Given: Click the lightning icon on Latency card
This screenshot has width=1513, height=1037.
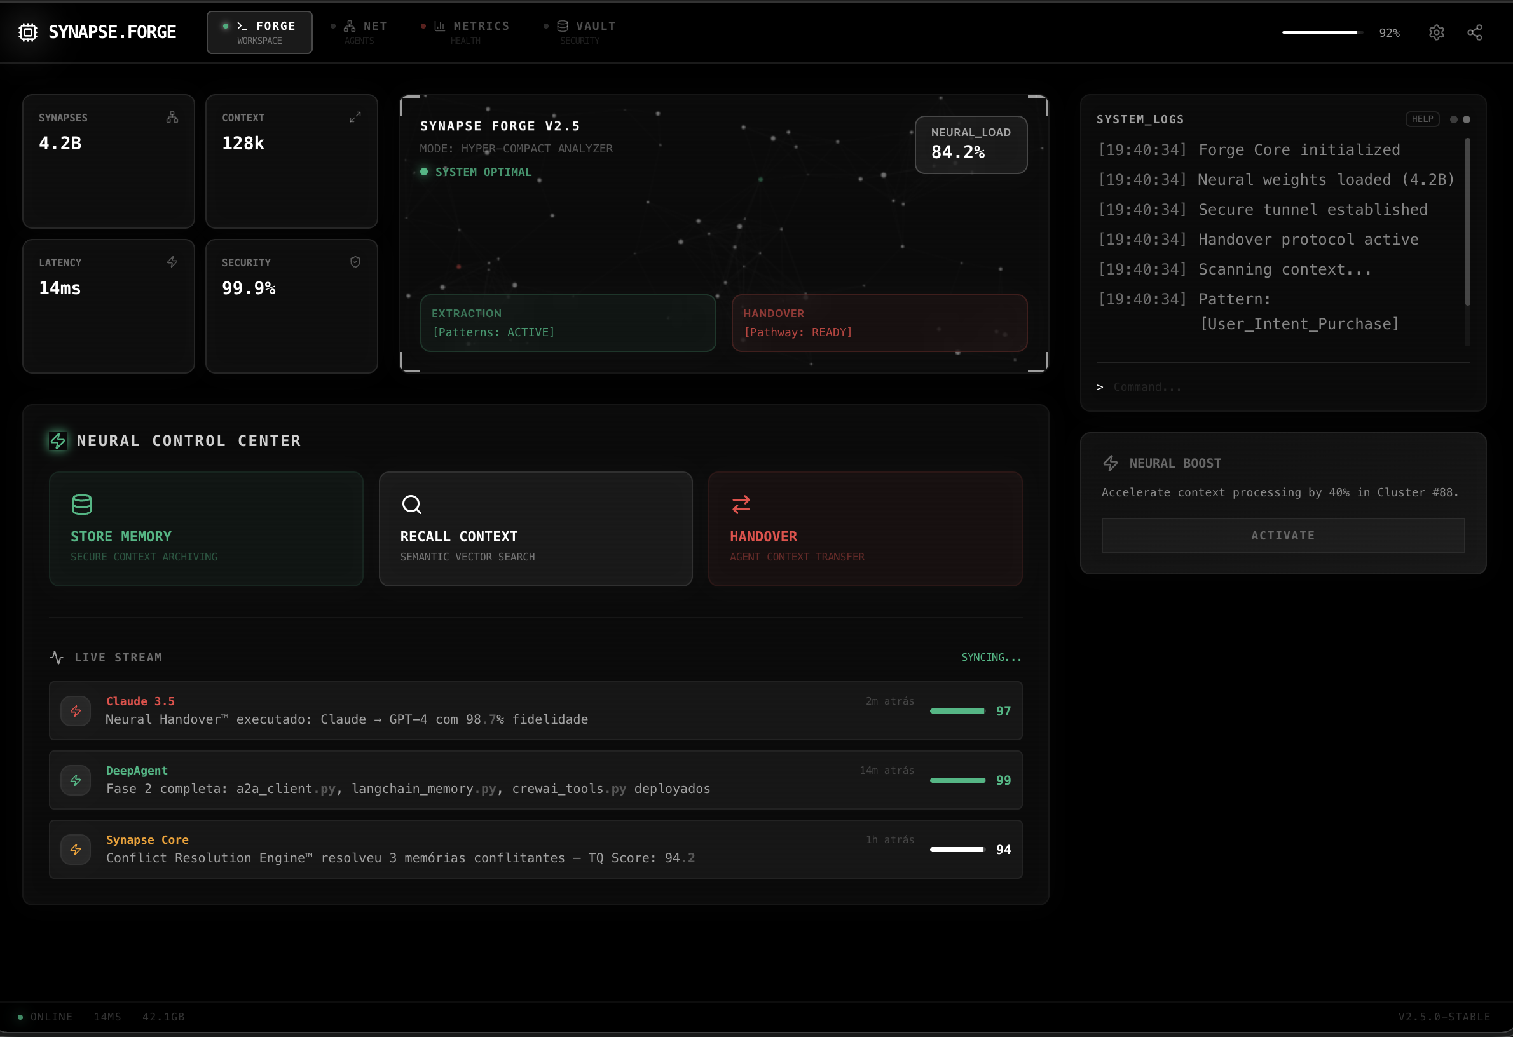Looking at the screenshot, I should (x=172, y=262).
